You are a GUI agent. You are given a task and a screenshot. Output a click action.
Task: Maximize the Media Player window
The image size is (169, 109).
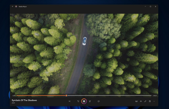150,6
